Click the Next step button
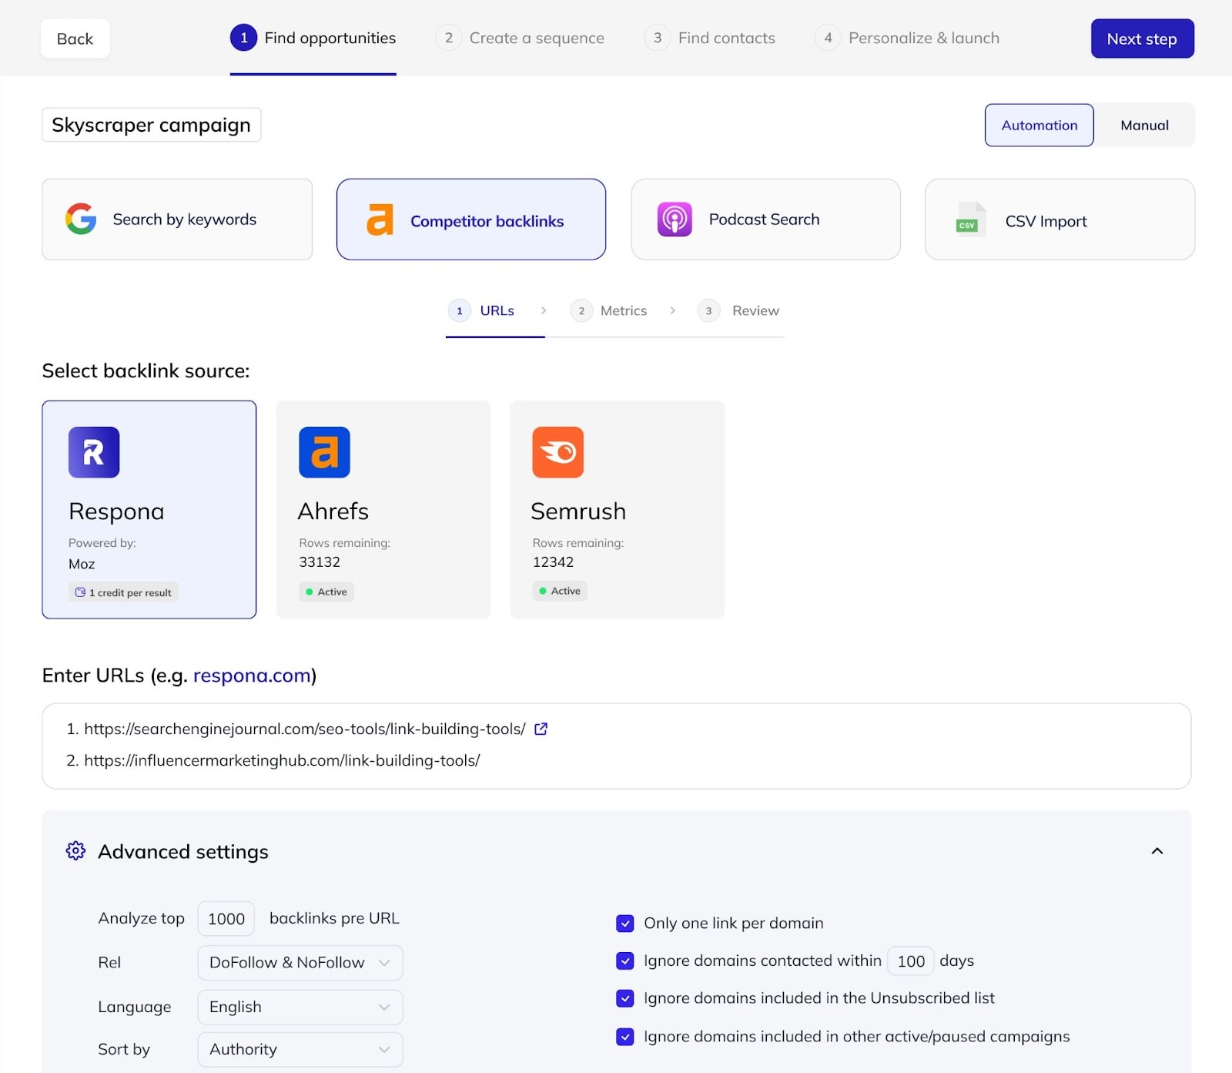Screen dimensions: 1232x1073 point(1142,39)
